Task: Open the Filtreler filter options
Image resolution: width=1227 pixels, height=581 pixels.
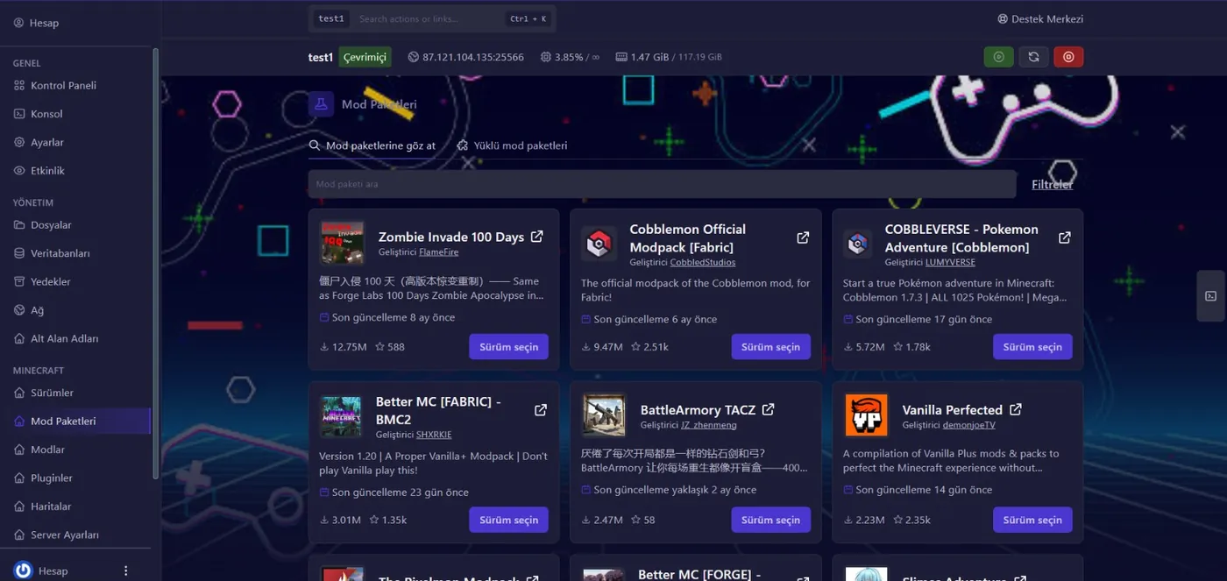Action: click(x=1052, y=184)
